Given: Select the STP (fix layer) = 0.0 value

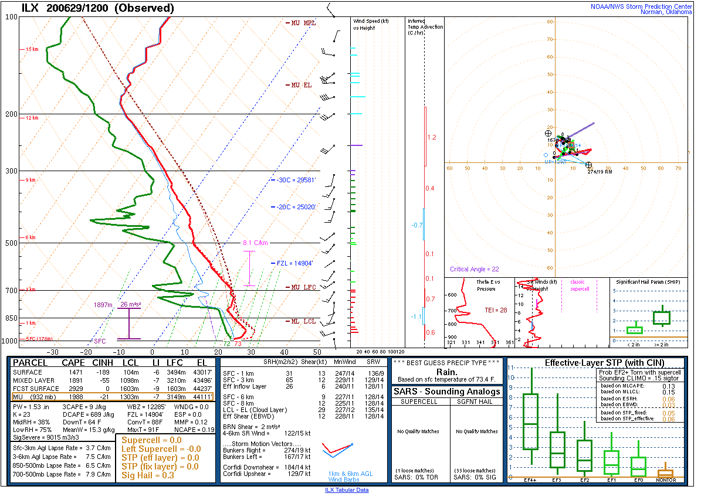Looking at the screenshot, I should pyautogui.click(x=160, y=467).
